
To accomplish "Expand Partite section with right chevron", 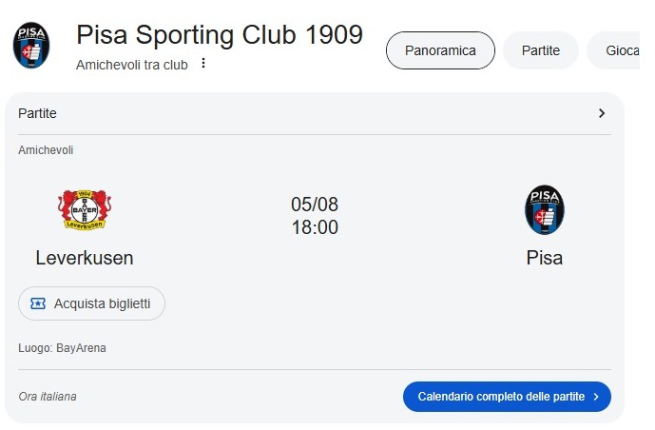I will [602, 113].
